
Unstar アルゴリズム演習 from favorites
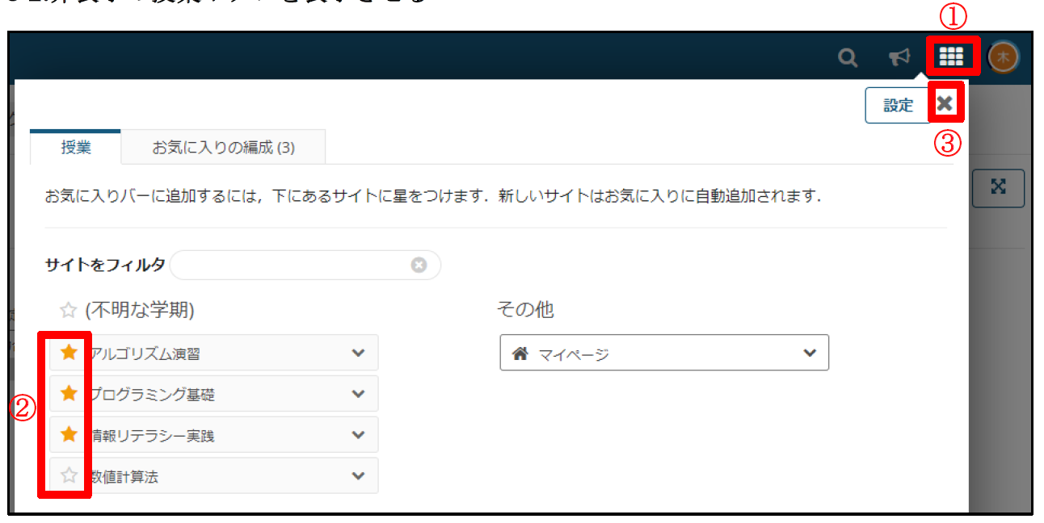(69, 353)
